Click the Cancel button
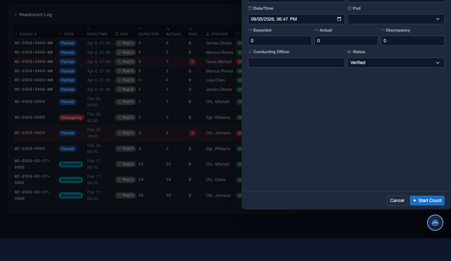 click(397, 200)
